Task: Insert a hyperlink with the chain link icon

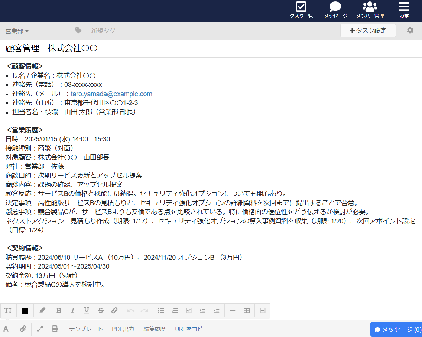Action: point(114,310)
